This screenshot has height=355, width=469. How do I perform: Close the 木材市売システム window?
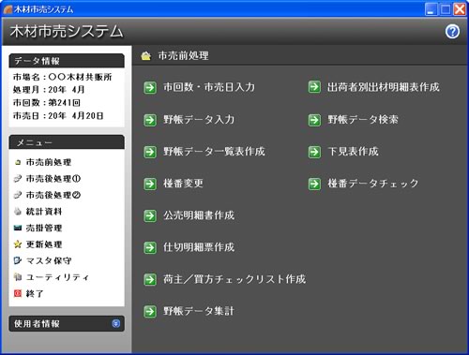[460, 9]
